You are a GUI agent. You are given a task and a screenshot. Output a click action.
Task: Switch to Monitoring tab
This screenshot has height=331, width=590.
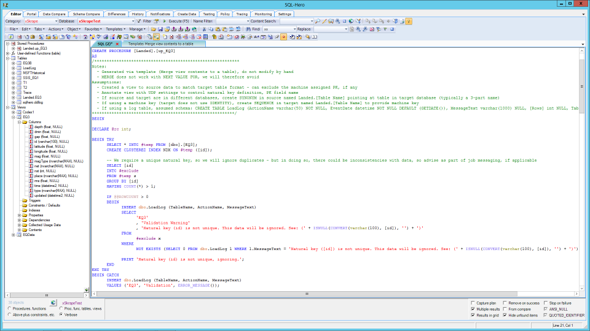pyautogui.click(x=262, y=14)
